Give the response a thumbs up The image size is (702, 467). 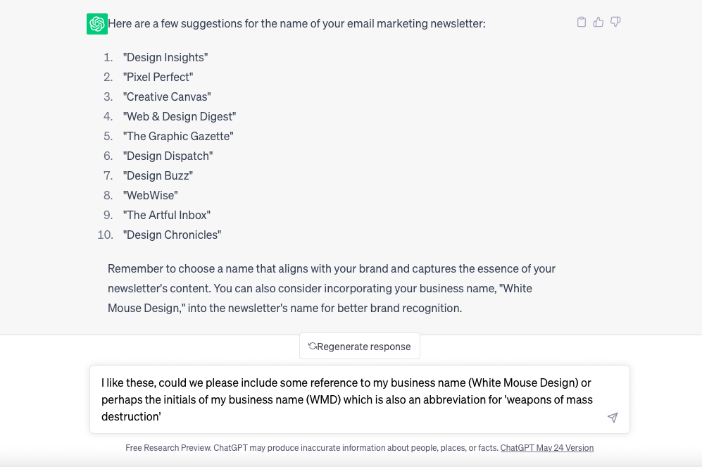click(x=598, y=22)
